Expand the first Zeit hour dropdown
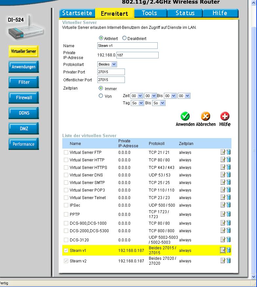Screen dimensions: 257x287 [x=137, y=96]
